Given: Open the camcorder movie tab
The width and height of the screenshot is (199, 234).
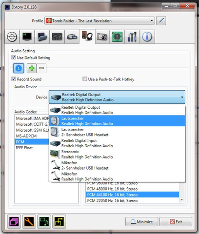Looking at the screenshot, I should click(x=72, y=37).
